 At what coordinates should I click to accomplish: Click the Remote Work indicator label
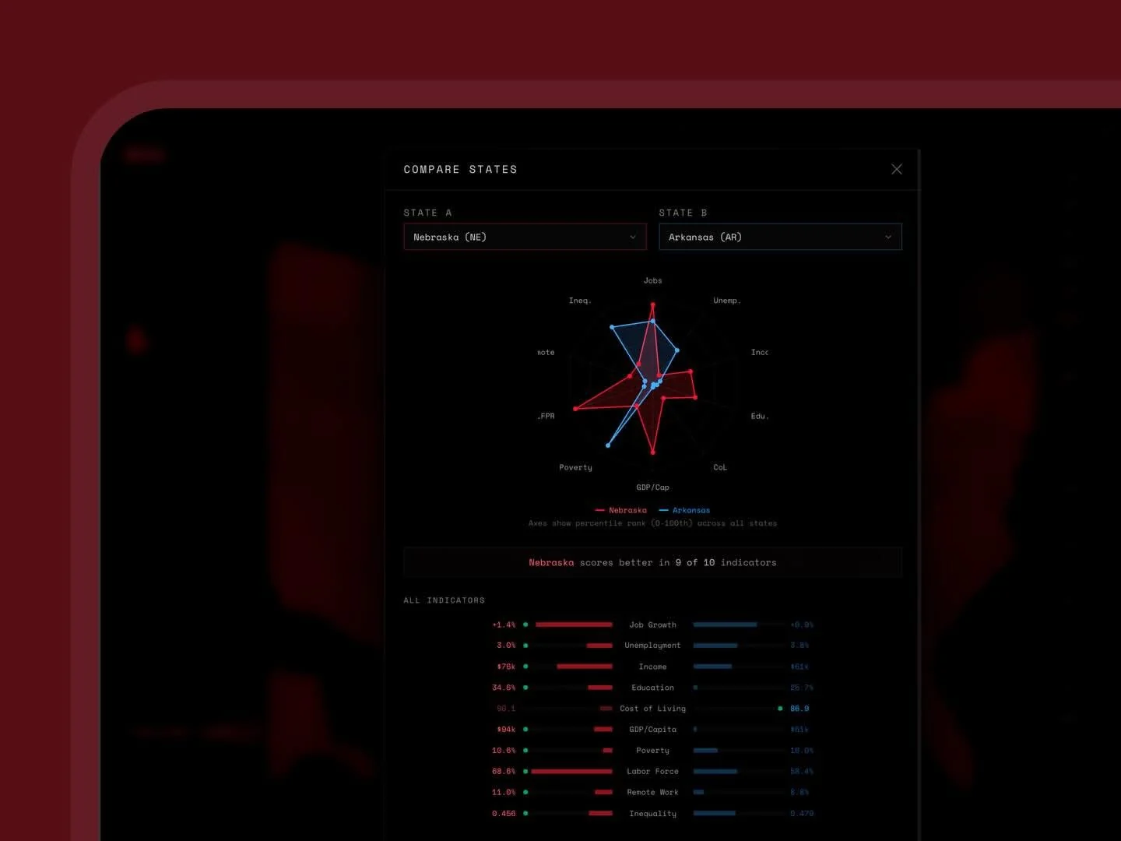652,793
